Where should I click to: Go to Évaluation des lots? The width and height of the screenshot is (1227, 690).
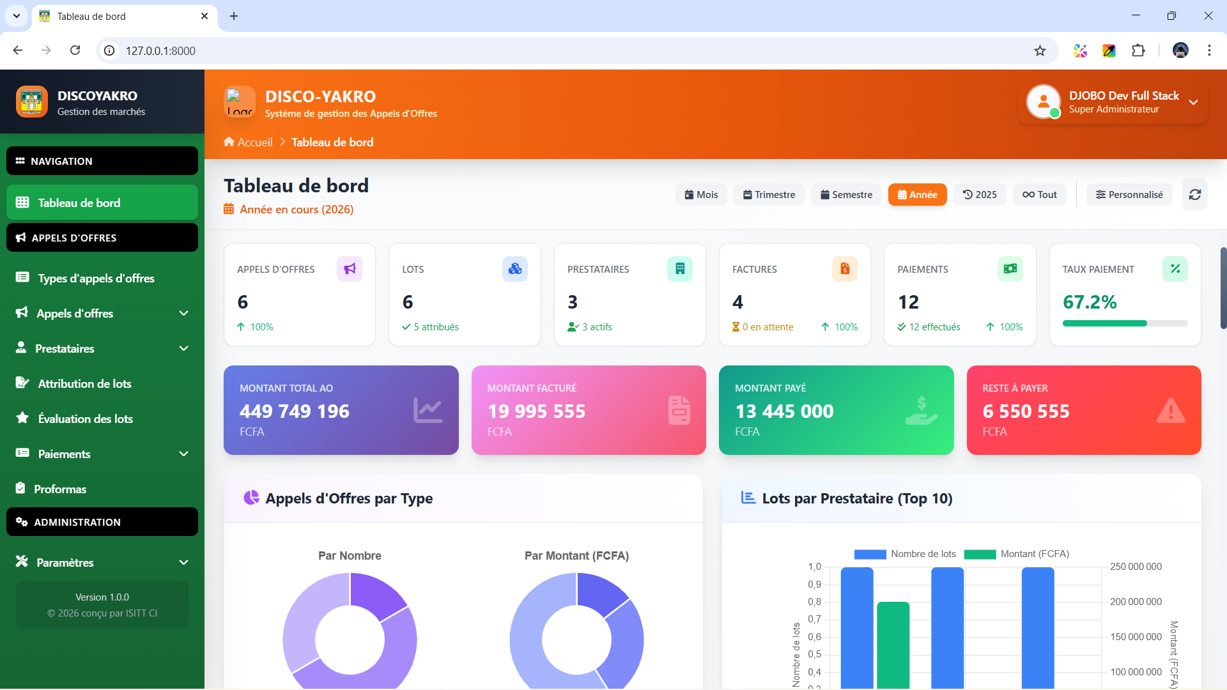click(102, 418)
